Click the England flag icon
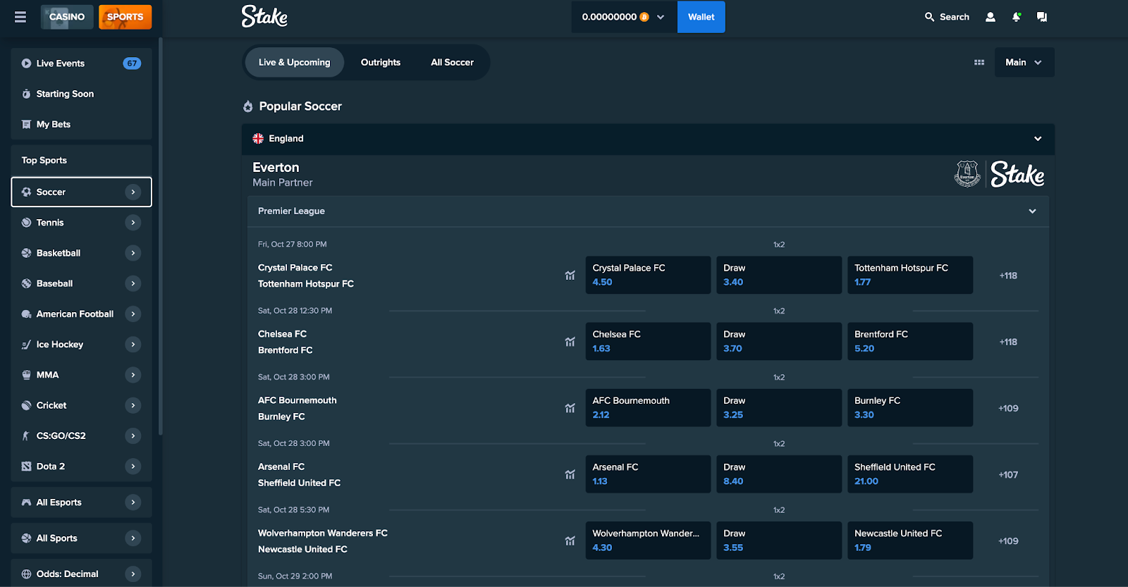This screenshot has width=1128, height=587. point(258,139)
